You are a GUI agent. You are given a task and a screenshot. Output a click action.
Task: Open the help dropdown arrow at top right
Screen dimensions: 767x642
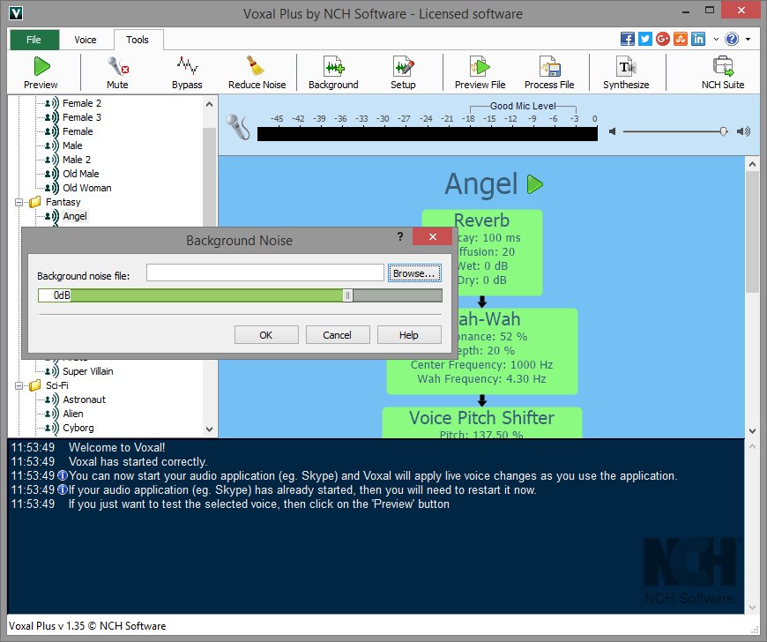[748, 40]
